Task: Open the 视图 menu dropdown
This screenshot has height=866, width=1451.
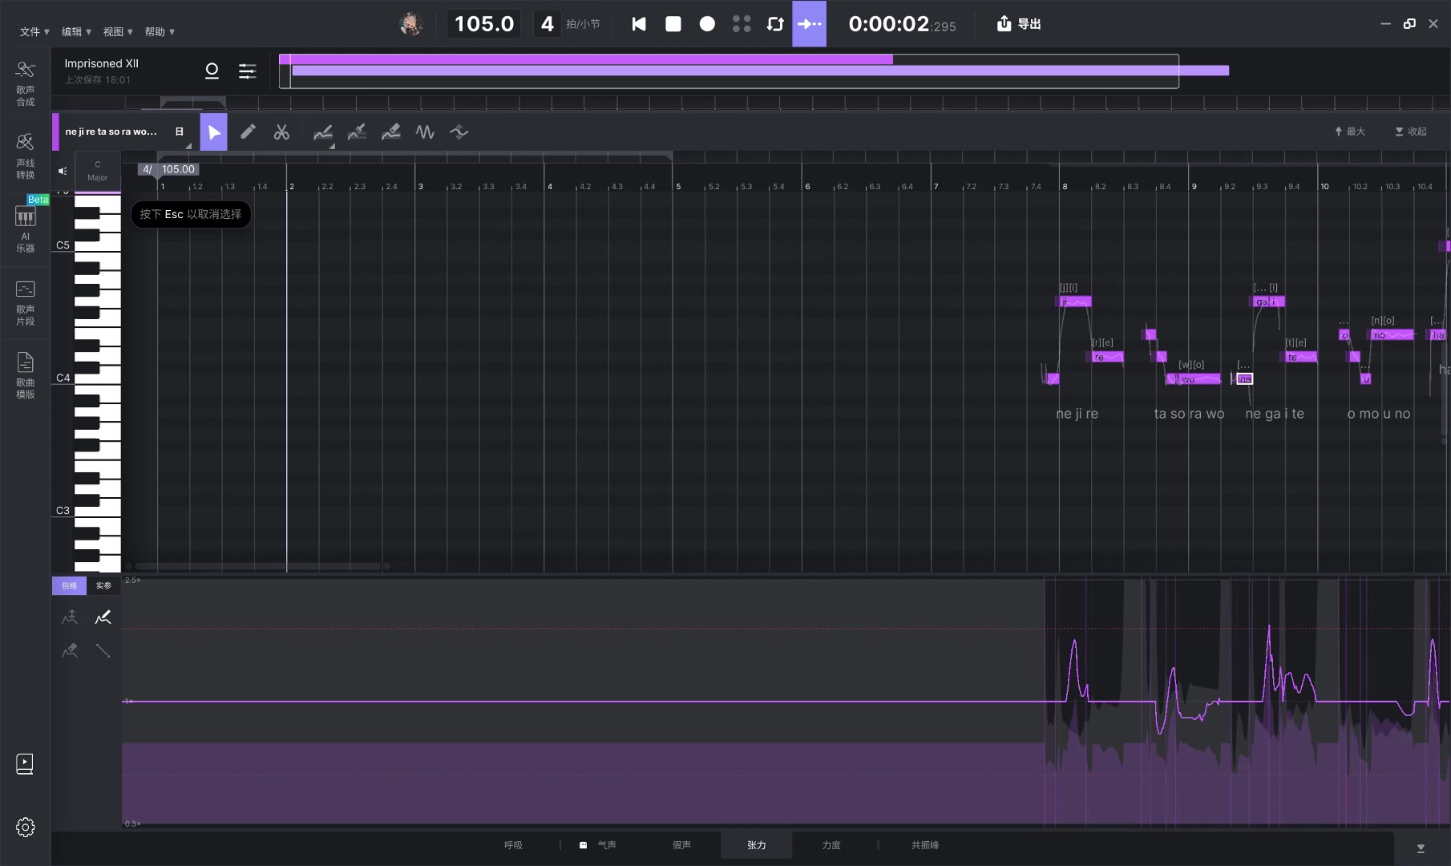Action: tap(118, 32)
